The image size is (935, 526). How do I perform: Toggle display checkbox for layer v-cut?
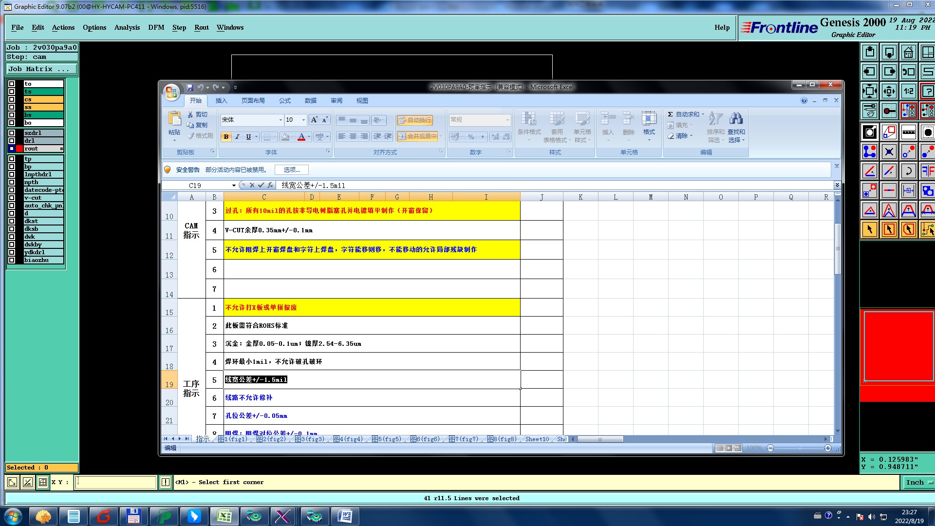coord(12,198)
